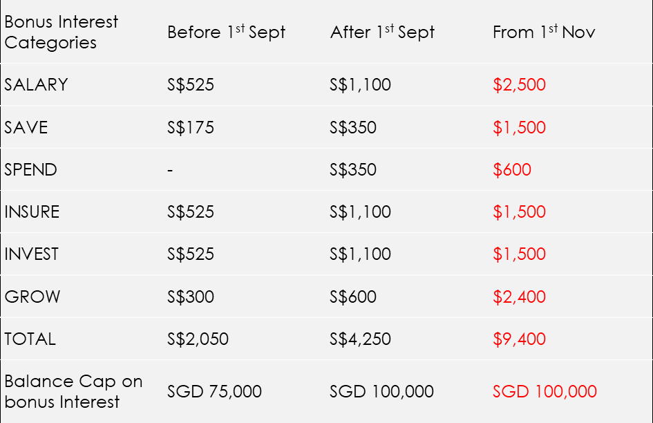Select the S$525 INVEST value
653x423 pixels.
[190, 254]
